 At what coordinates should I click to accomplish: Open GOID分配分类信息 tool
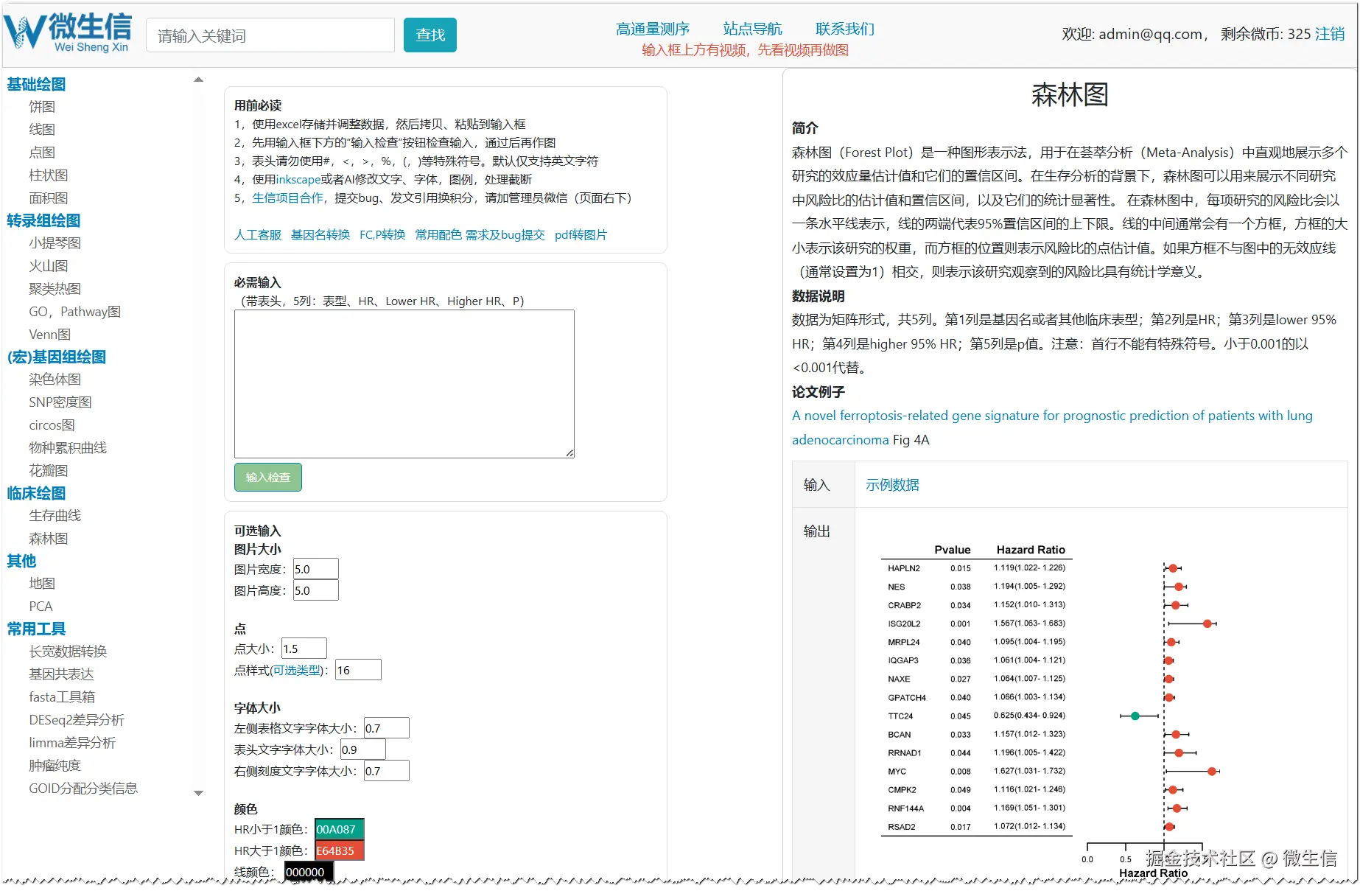click(x=83, y=789)
